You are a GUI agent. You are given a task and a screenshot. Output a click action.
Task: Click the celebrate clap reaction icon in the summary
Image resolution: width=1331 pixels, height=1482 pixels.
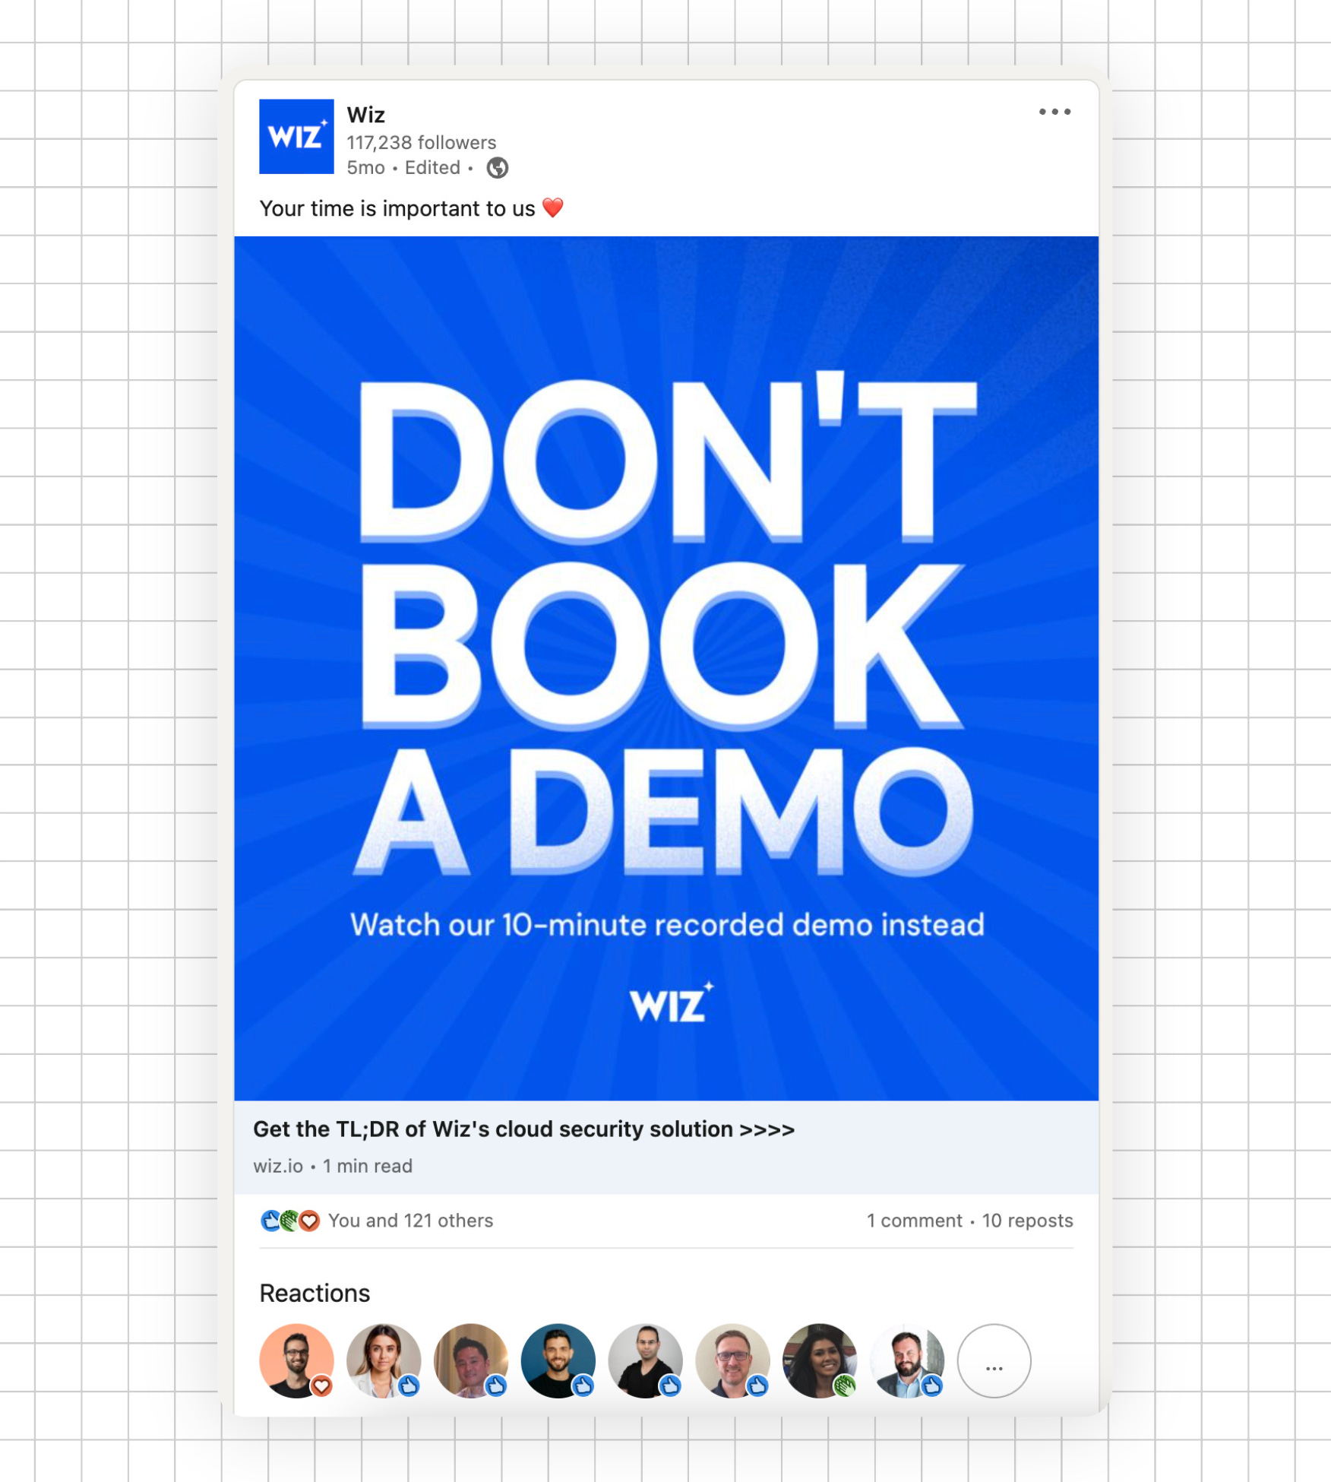click(289, 1221)
